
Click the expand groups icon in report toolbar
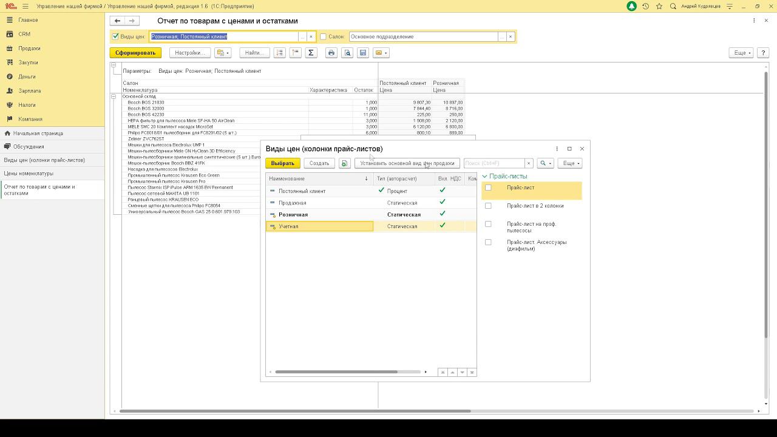click(280, 53)
